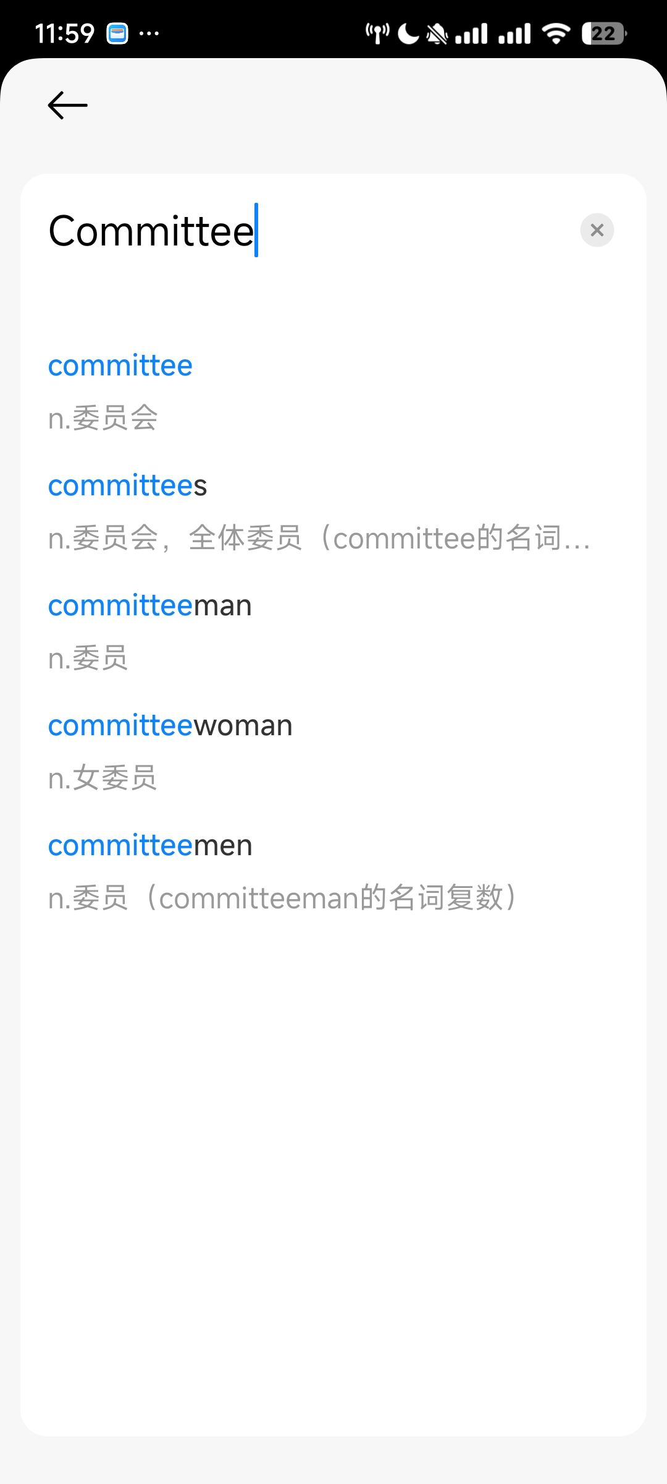667x1484 pixels.
Task: Tap the truncated definition under "committees"
Action: [x=319, y=538]
